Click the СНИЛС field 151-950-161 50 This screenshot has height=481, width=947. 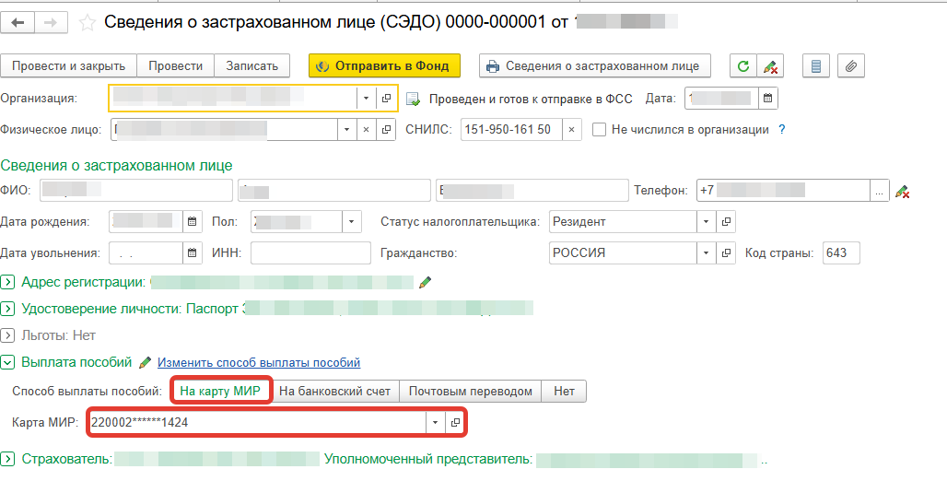[511, 129]
